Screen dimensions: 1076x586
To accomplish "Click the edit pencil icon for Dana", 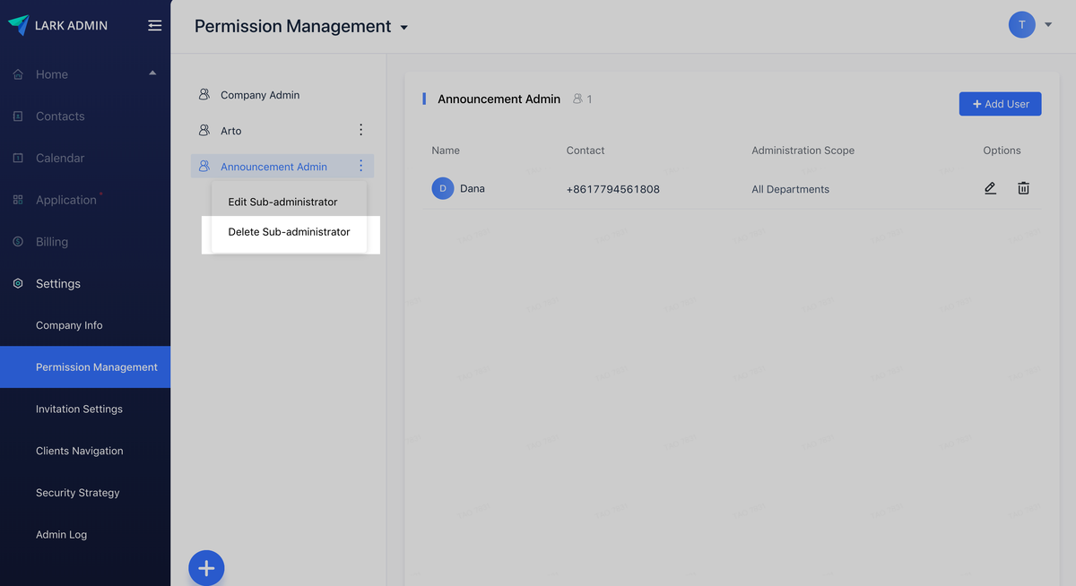I will pos(990,188).
